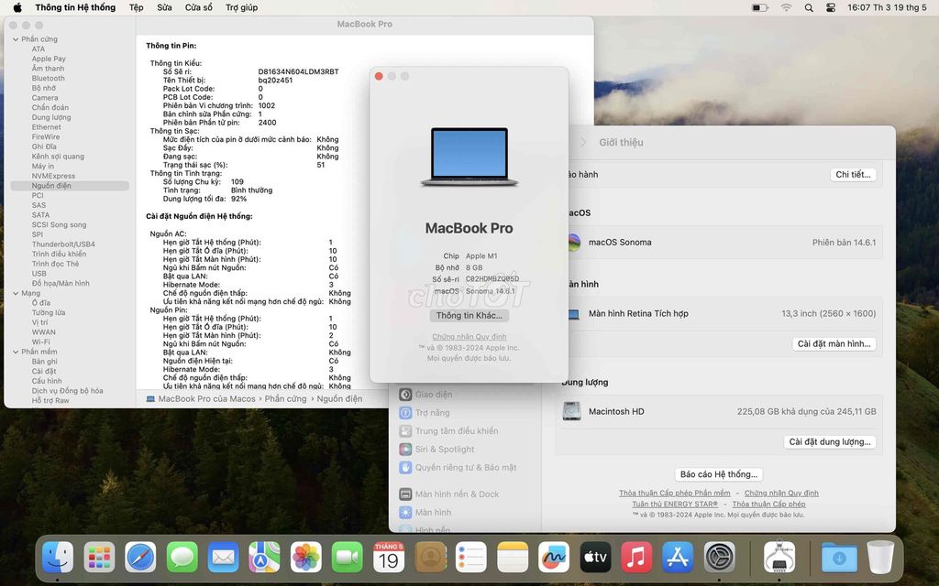Image resolution: width=939 pixels, height=586 pixels.
Task: Select Tường lửa under Mạng section
Action: coord(49,313)
